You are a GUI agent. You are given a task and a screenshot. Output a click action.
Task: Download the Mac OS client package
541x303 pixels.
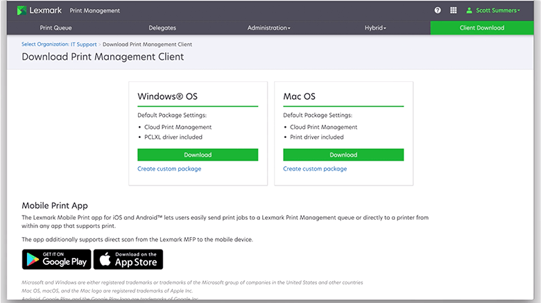click(343, 155)
